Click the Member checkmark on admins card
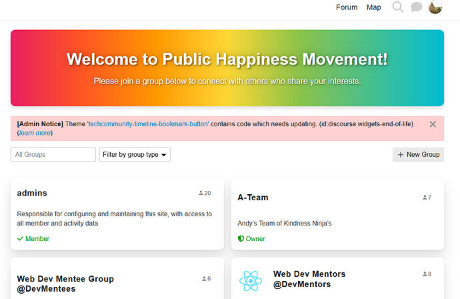Screen dimensions: 460x299 click(x=20, y=238)
